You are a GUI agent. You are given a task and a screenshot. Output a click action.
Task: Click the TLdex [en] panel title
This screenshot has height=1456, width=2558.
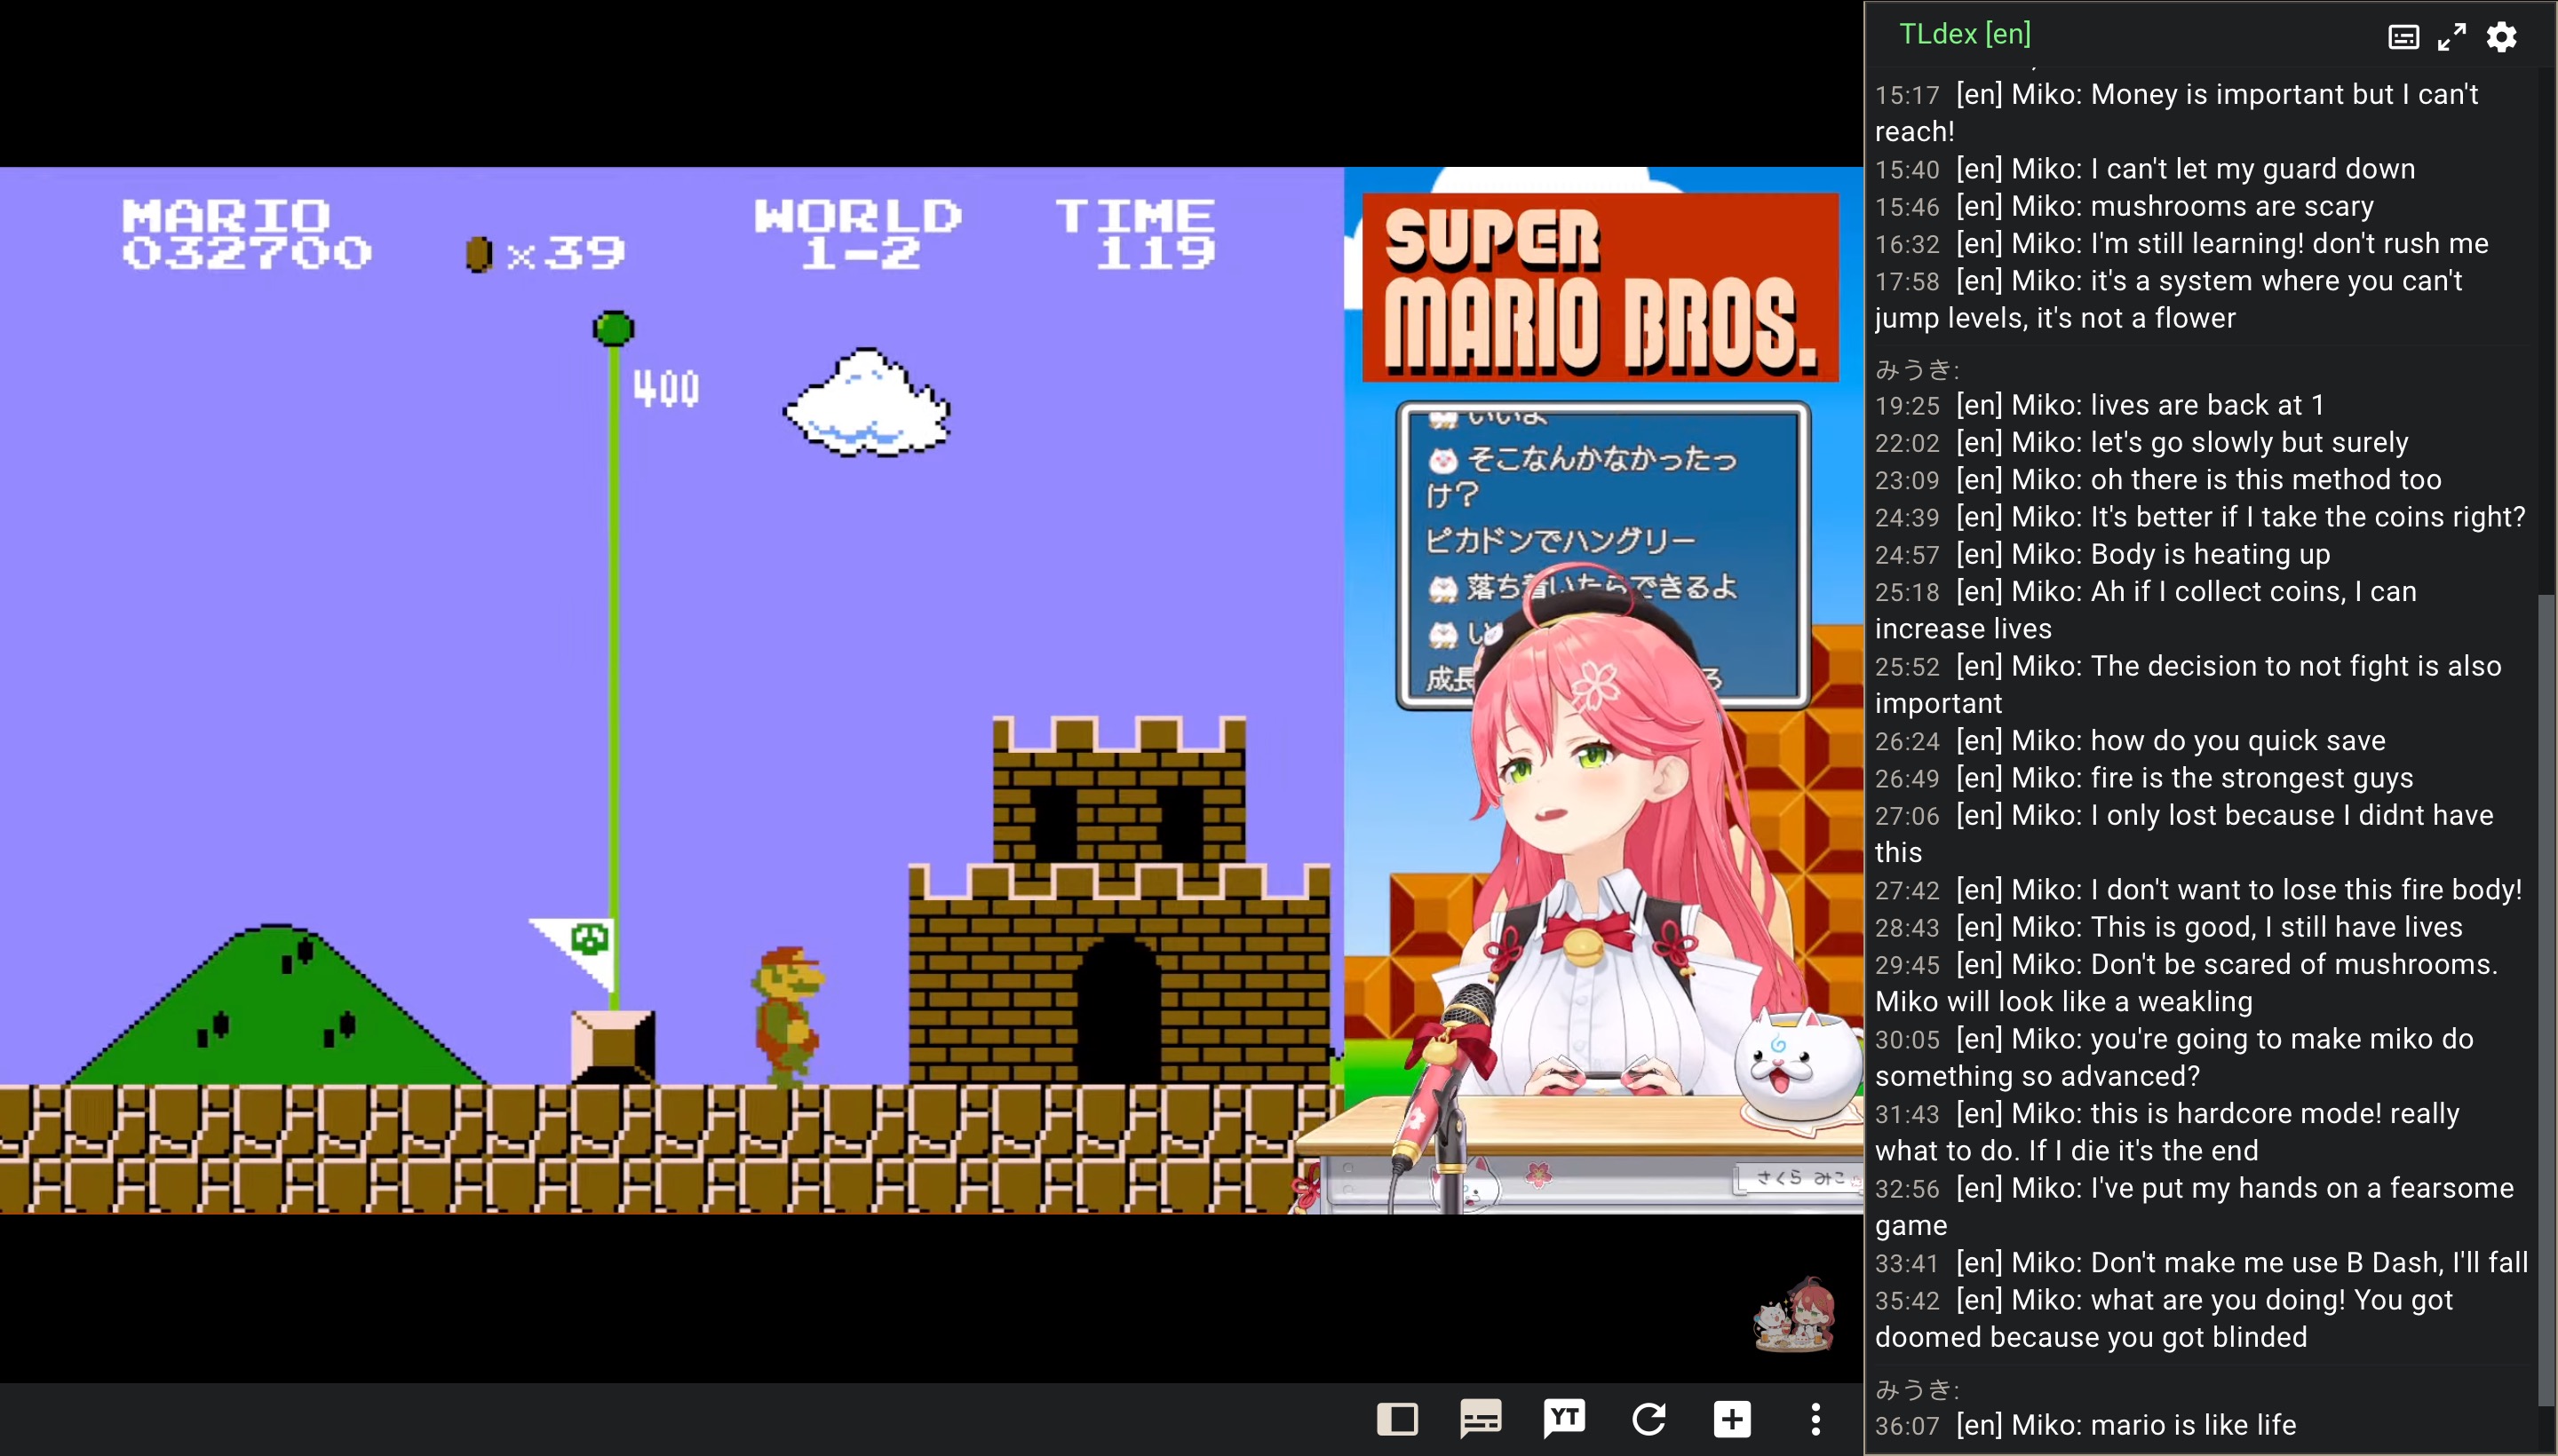[1964, 34]
